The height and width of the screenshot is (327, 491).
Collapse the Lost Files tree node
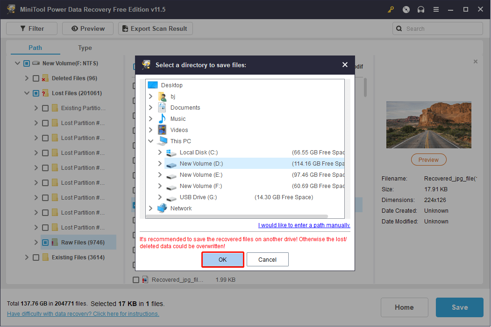point(27,93)
